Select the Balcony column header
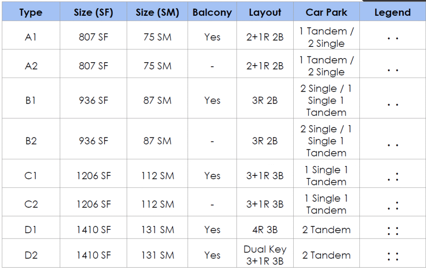 pyautogui.click(x=212, y=12)
